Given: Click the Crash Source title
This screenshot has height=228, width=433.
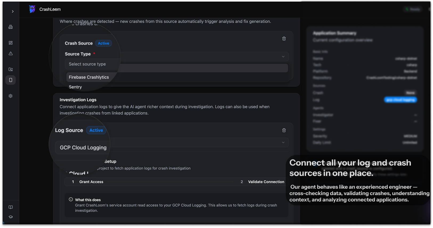Looking at the screenshot, I should [79, 43].
